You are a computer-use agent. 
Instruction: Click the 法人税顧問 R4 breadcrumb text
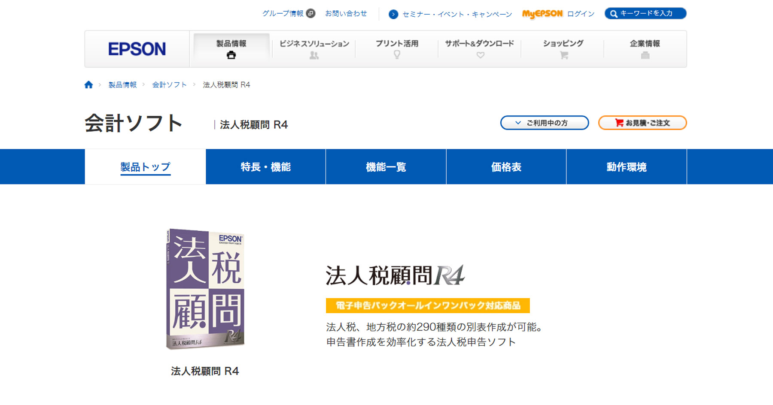point(226,85)
